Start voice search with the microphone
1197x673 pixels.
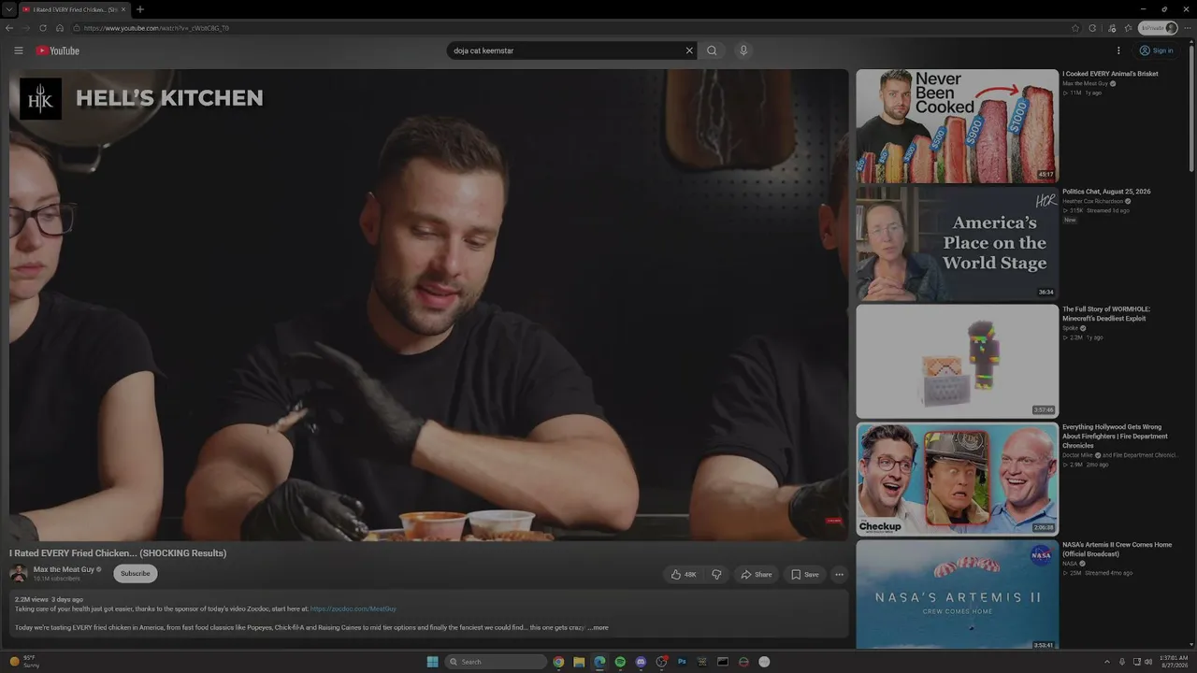(x=743, y=50)
